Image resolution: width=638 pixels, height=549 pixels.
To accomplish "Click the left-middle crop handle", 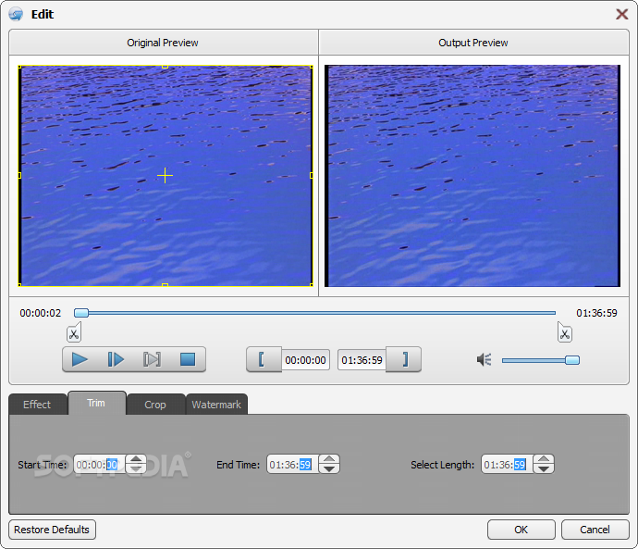I will [19, 176].
